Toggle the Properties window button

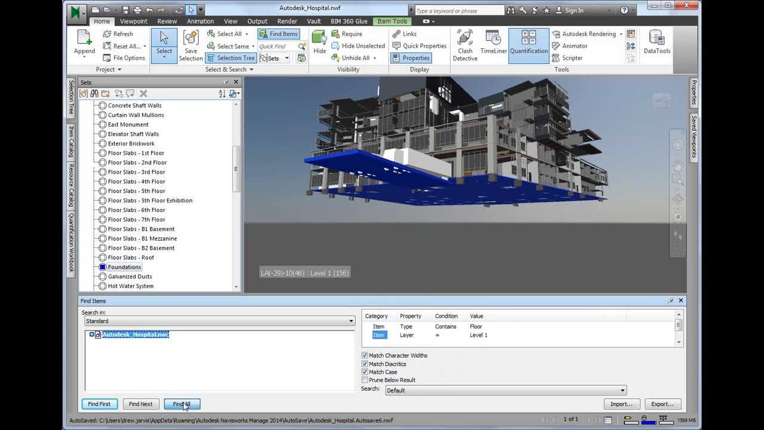(411, 58)
